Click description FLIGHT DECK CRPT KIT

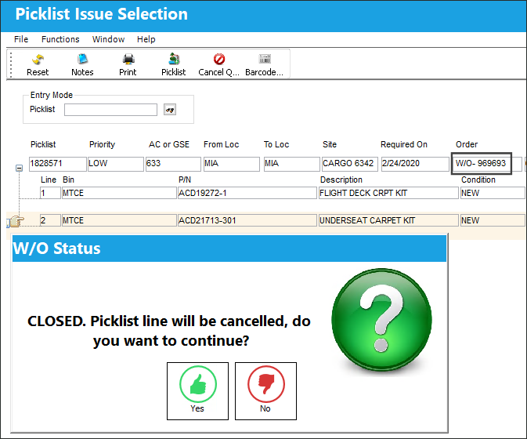(x=388, y=193)
